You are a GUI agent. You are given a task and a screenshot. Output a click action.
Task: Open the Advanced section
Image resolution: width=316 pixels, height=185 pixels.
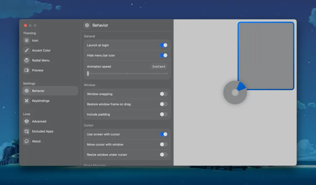[x=50, y=121]
